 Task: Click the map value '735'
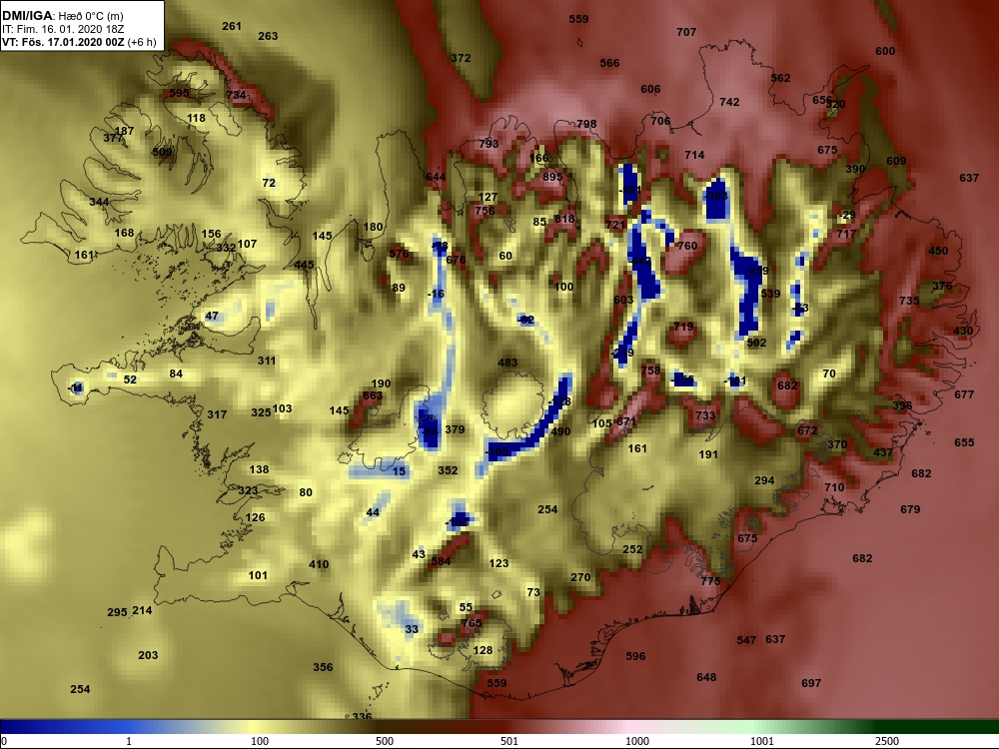tap(909, 301)
